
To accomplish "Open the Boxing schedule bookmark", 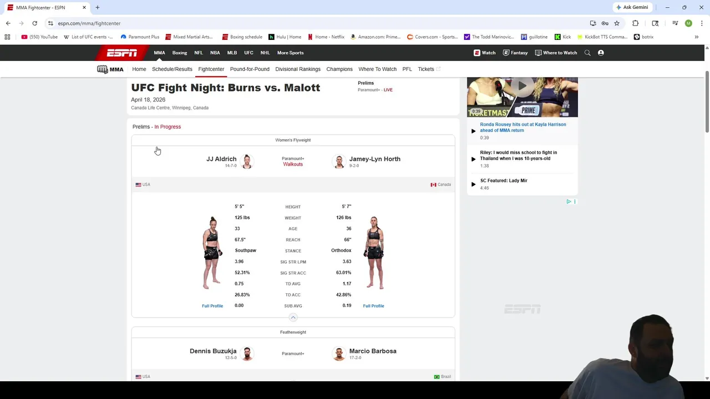I will [x=242, y=37].
